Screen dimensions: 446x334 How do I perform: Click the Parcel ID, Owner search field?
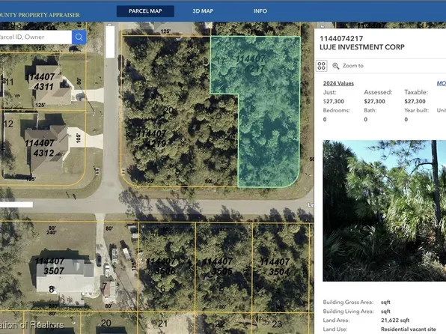(x=36, y=37)
